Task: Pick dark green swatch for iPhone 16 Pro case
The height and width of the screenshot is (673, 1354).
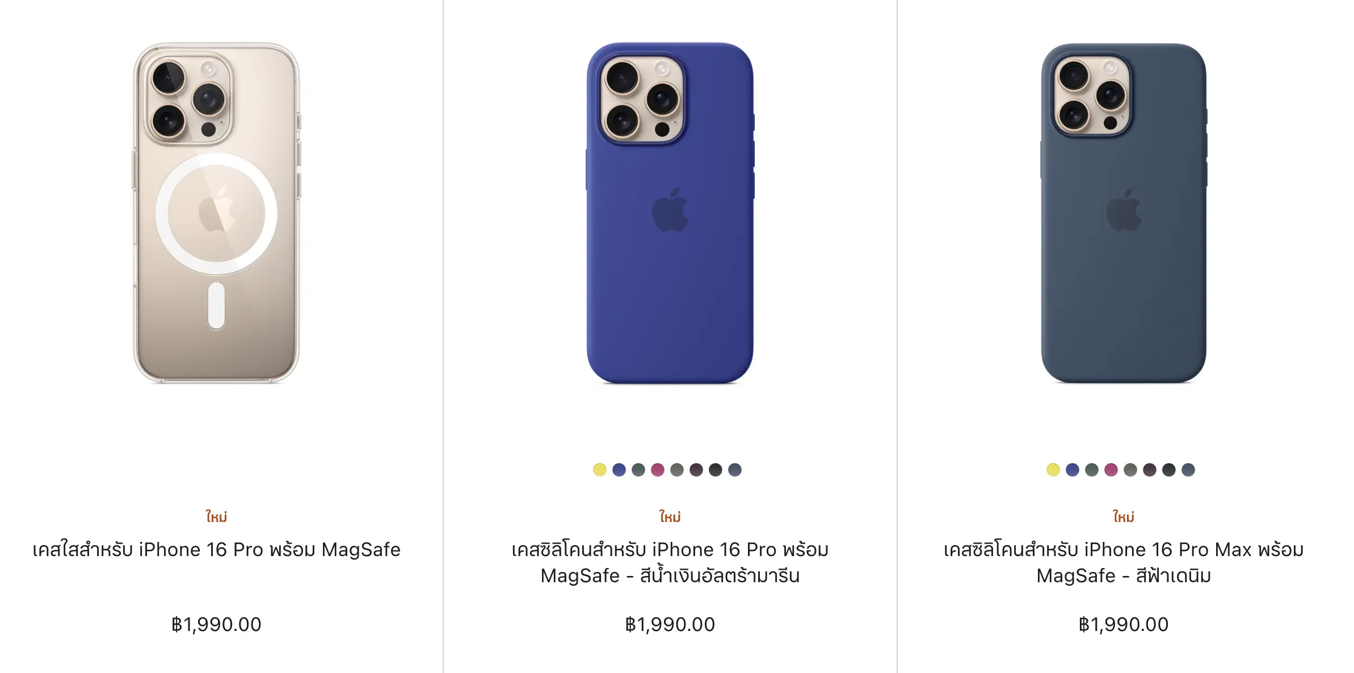Action: click(x=638, y=470)
